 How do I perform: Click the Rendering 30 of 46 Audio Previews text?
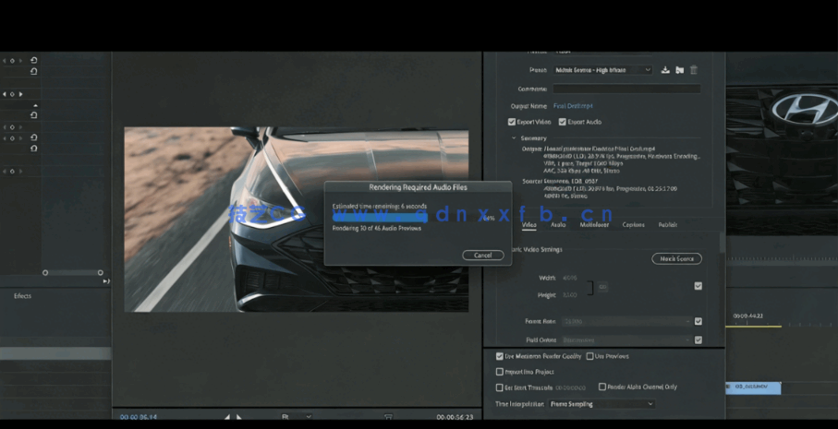[377, 229]
